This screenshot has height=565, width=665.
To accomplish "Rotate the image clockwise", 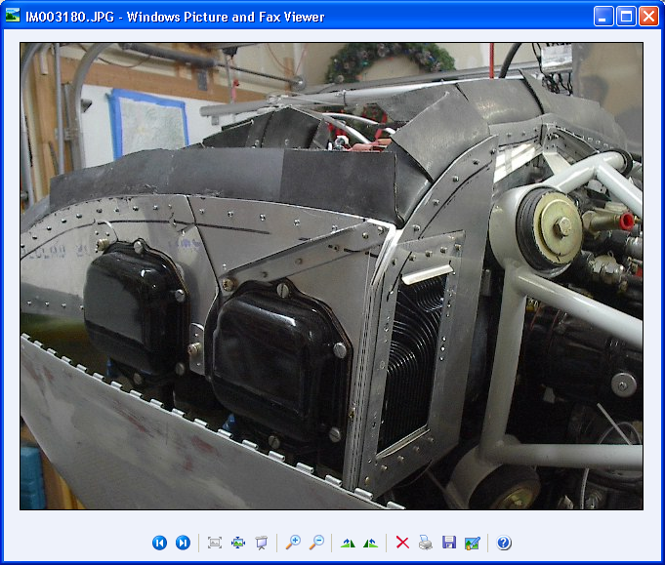I will (349, 543).
